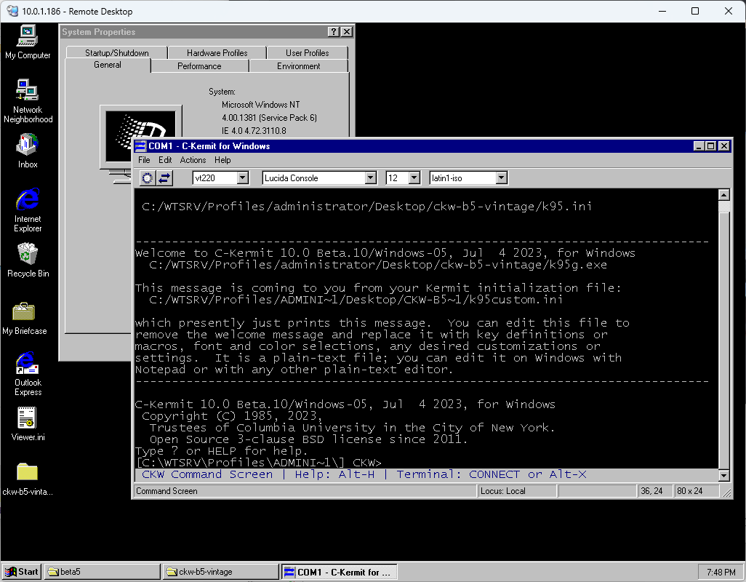Open the Actions menu in C-Kermit

coord(193,160)
